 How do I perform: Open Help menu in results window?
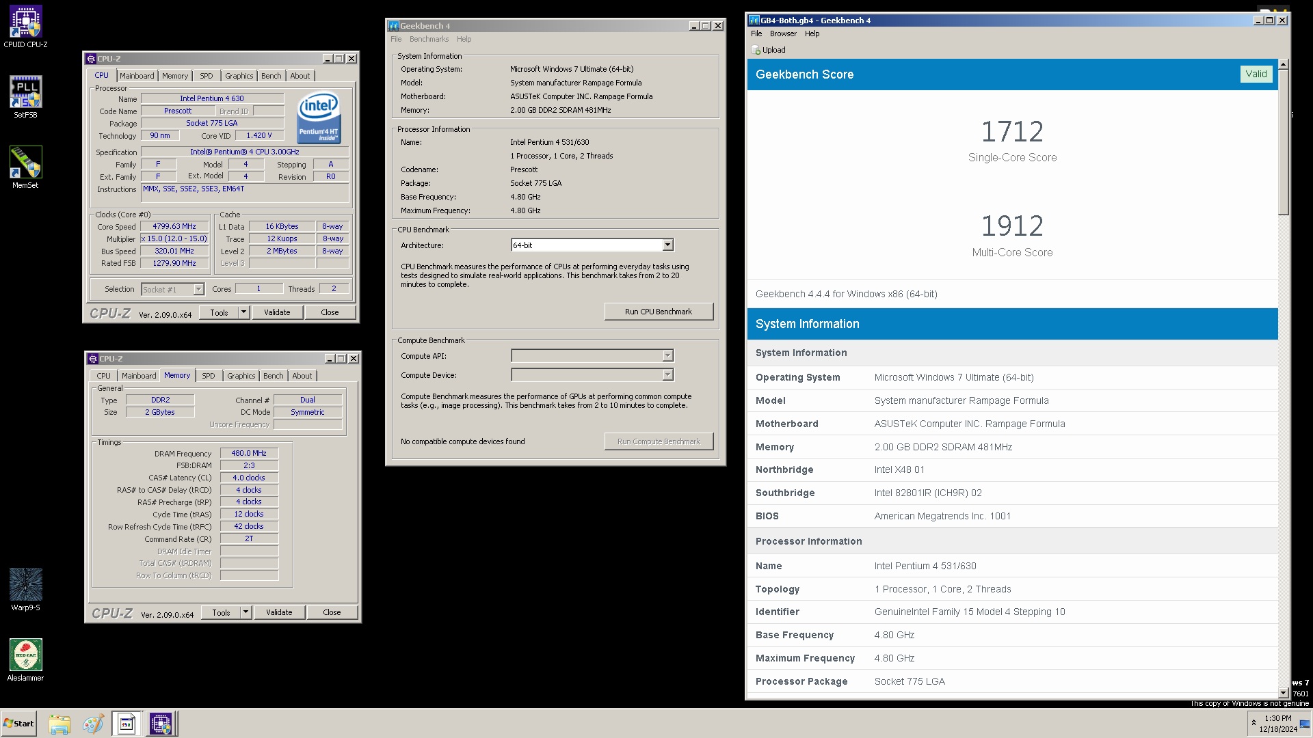pos(812,33)
